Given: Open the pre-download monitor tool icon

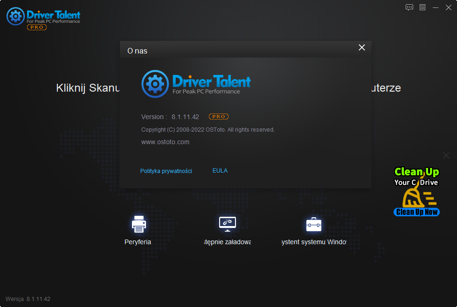Looking at the screenshot, I should pyautogui.click(x=228, y=224).
